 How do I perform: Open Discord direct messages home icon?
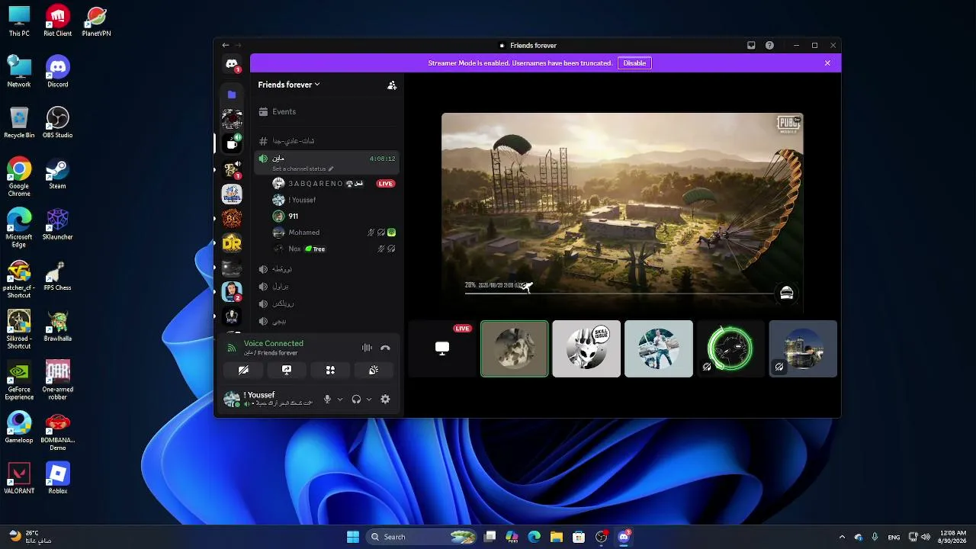click(232, 65)
